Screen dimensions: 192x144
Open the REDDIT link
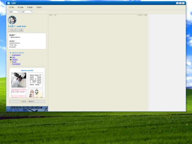click(x=15, y=59)
